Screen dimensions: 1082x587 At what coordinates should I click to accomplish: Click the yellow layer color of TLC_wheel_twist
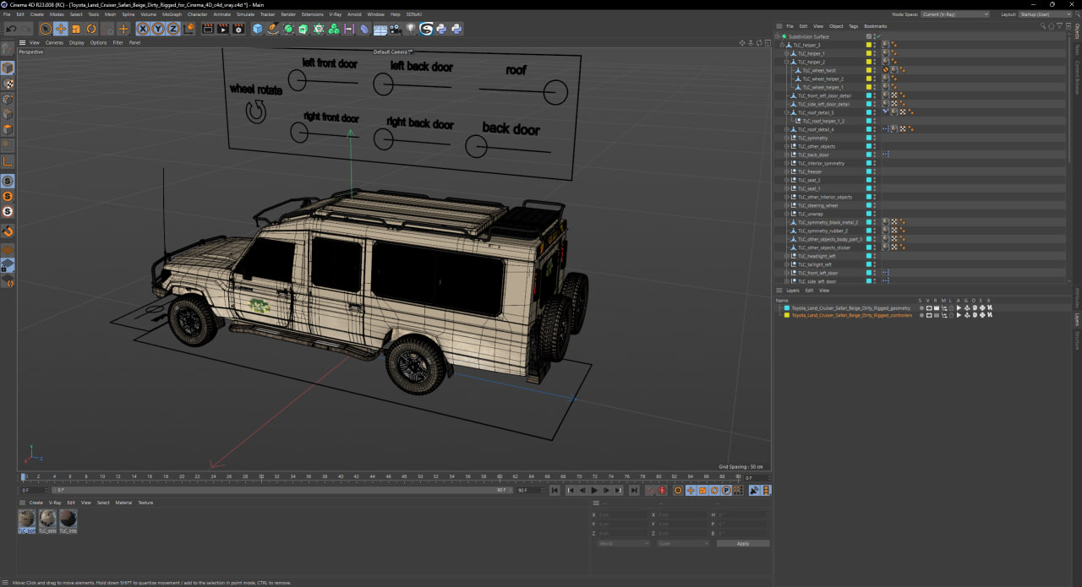click(868, 70)
